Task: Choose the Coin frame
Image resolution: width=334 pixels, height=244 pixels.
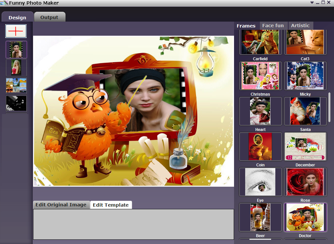Action: (x=260, y=146)
